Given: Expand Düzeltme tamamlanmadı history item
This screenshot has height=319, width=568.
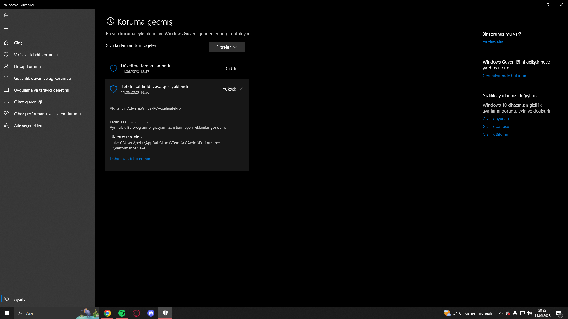Looking at the screenshot, I should click(177, 69).
